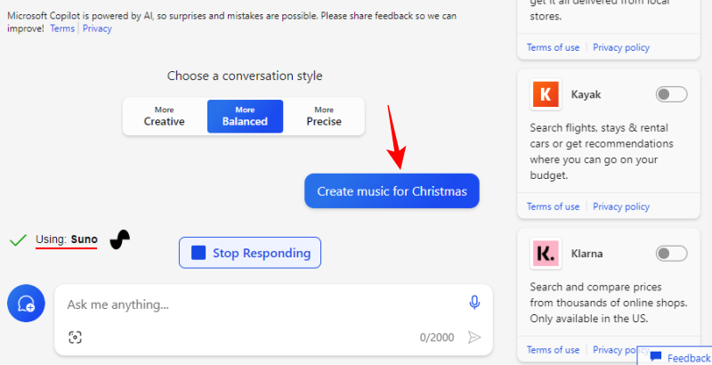Click the Feedback chat bubble icon
This screenshot has height=365, width=712.
pos(656,357)
